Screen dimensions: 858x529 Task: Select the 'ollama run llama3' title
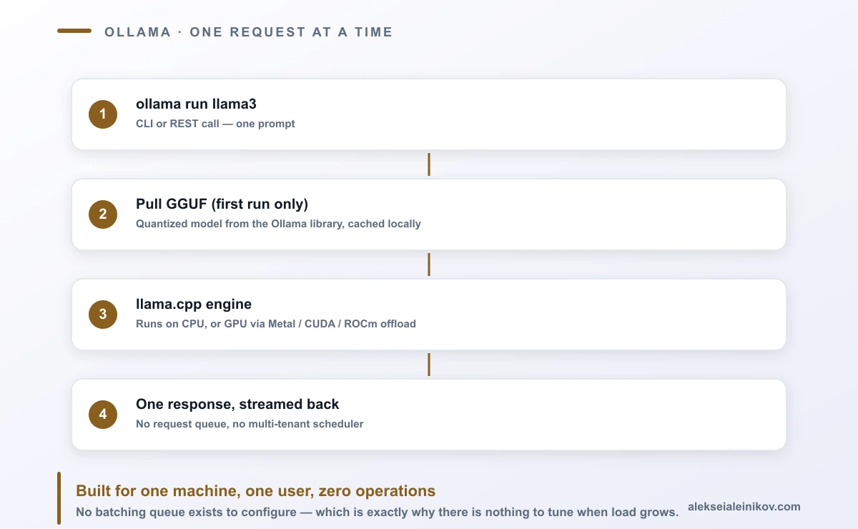[196, 104]
